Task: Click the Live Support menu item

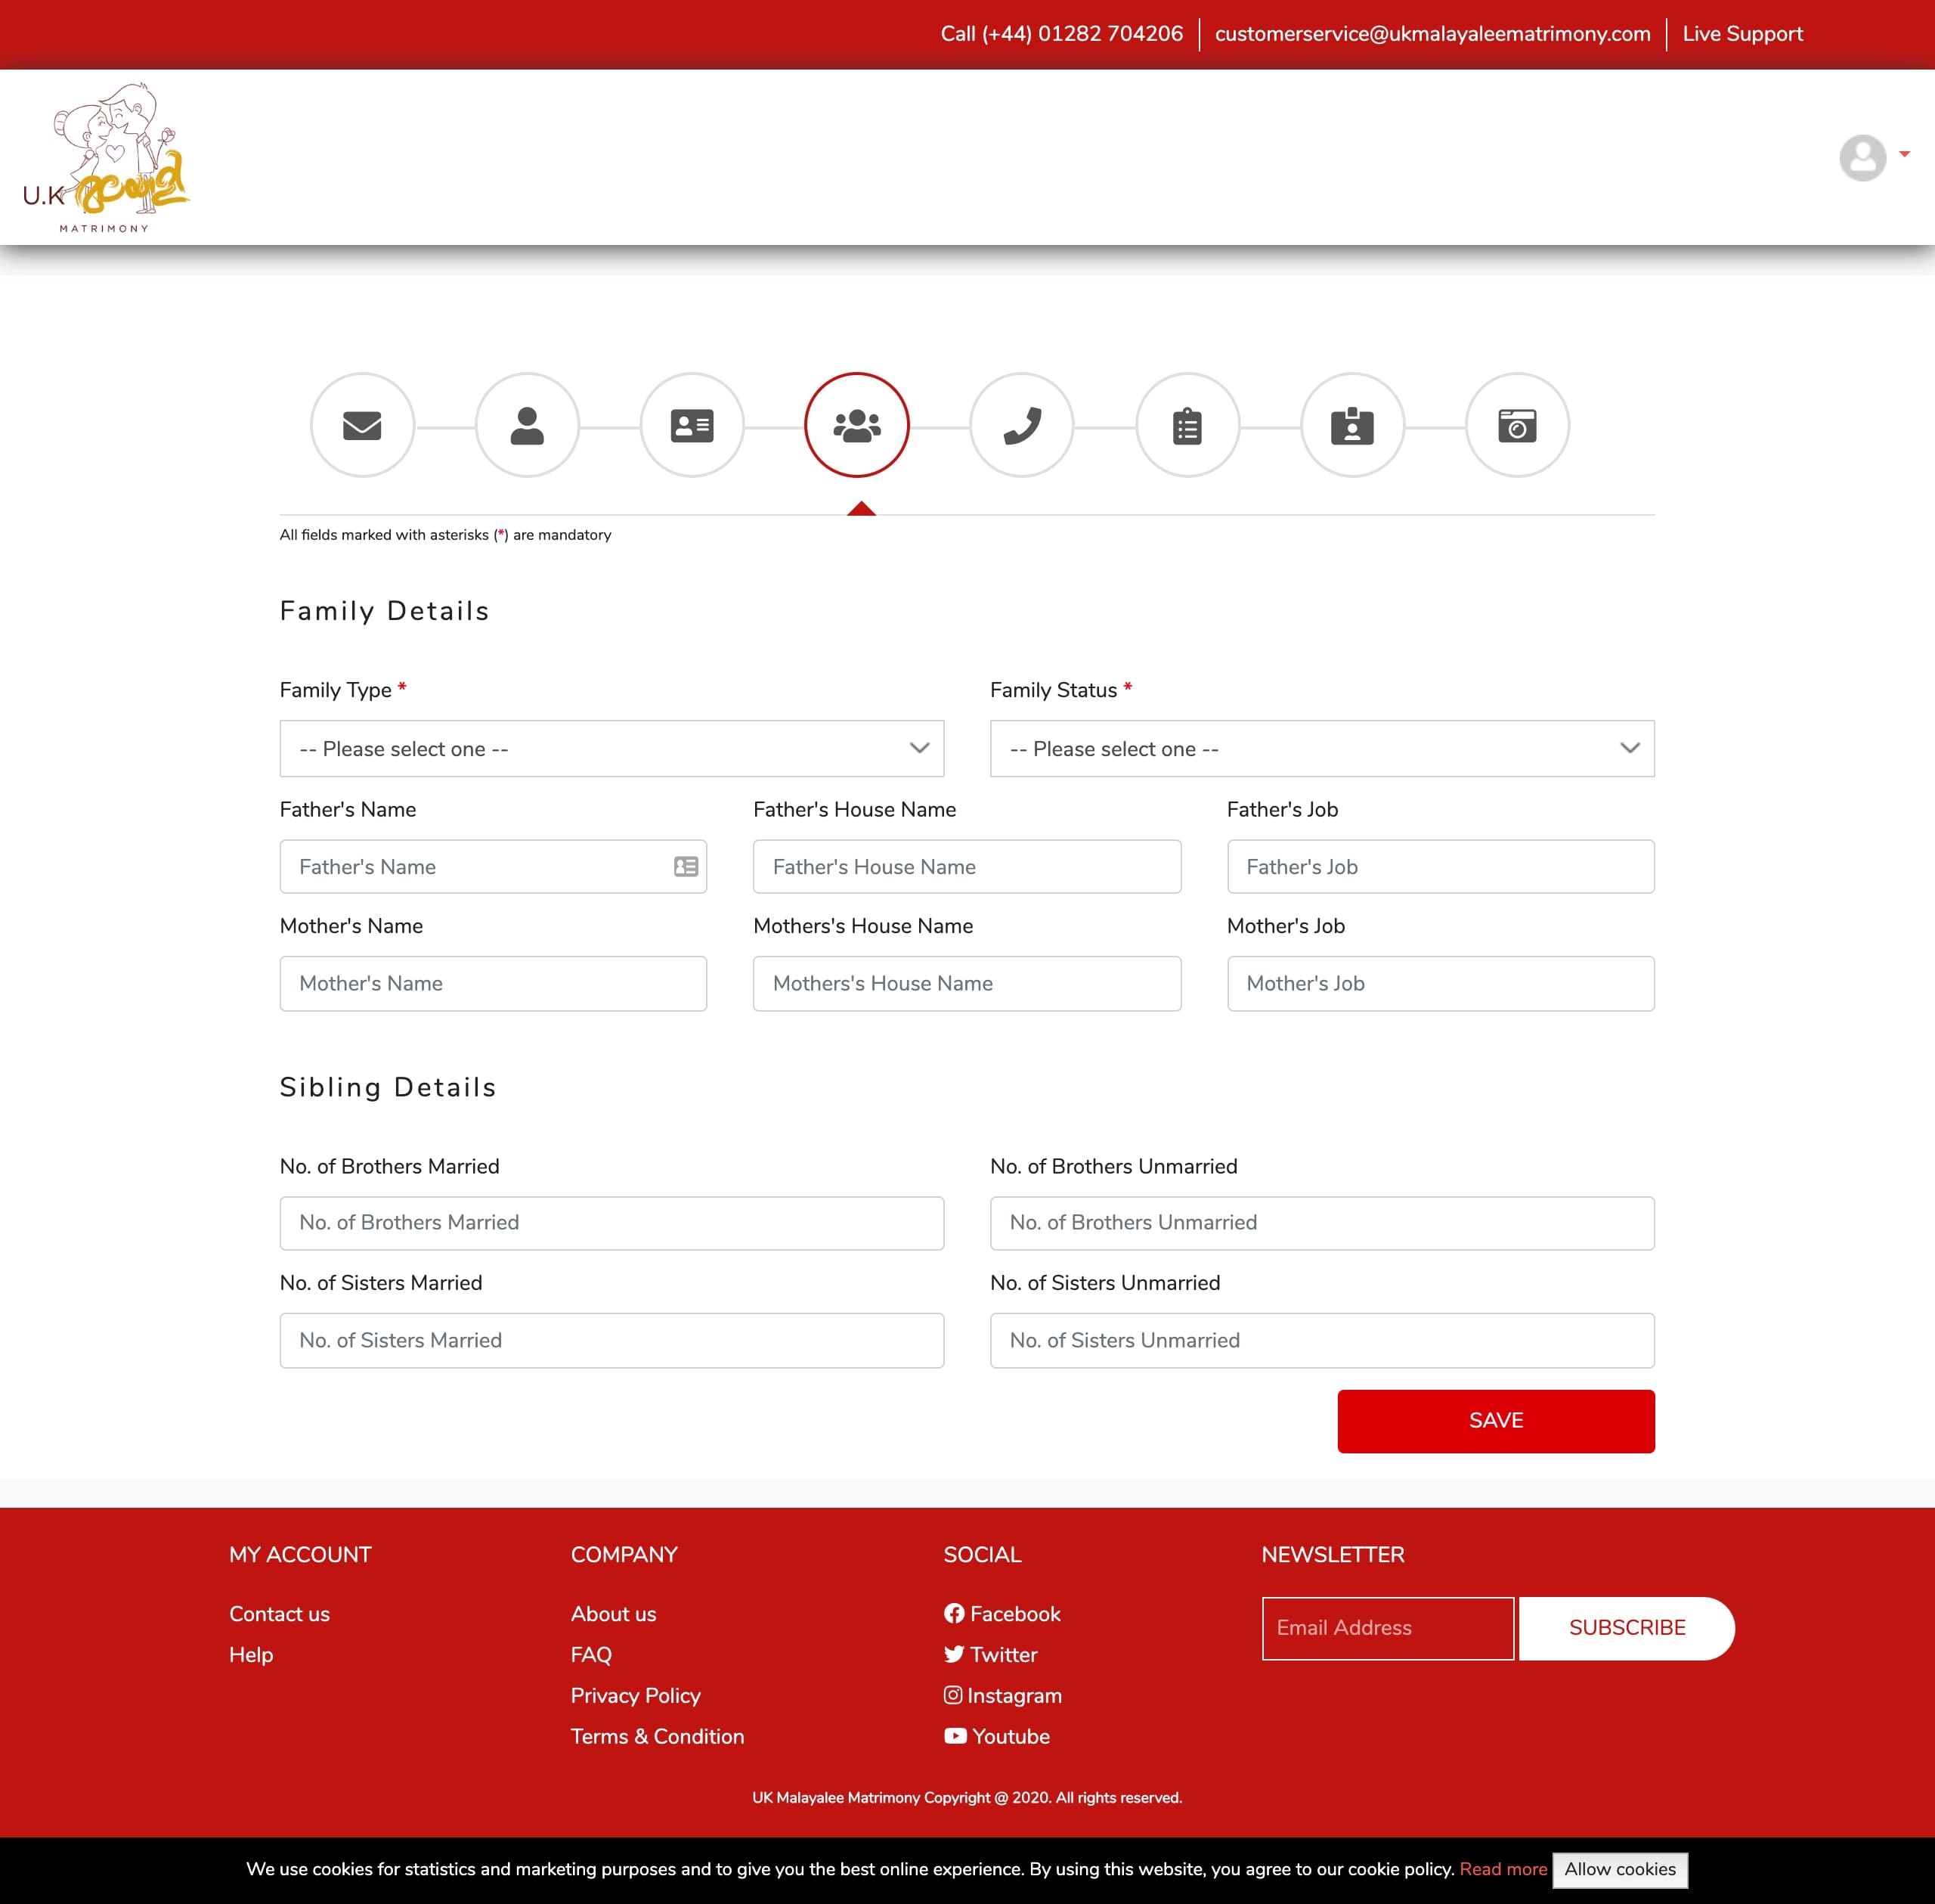Action: point(1742,33)
